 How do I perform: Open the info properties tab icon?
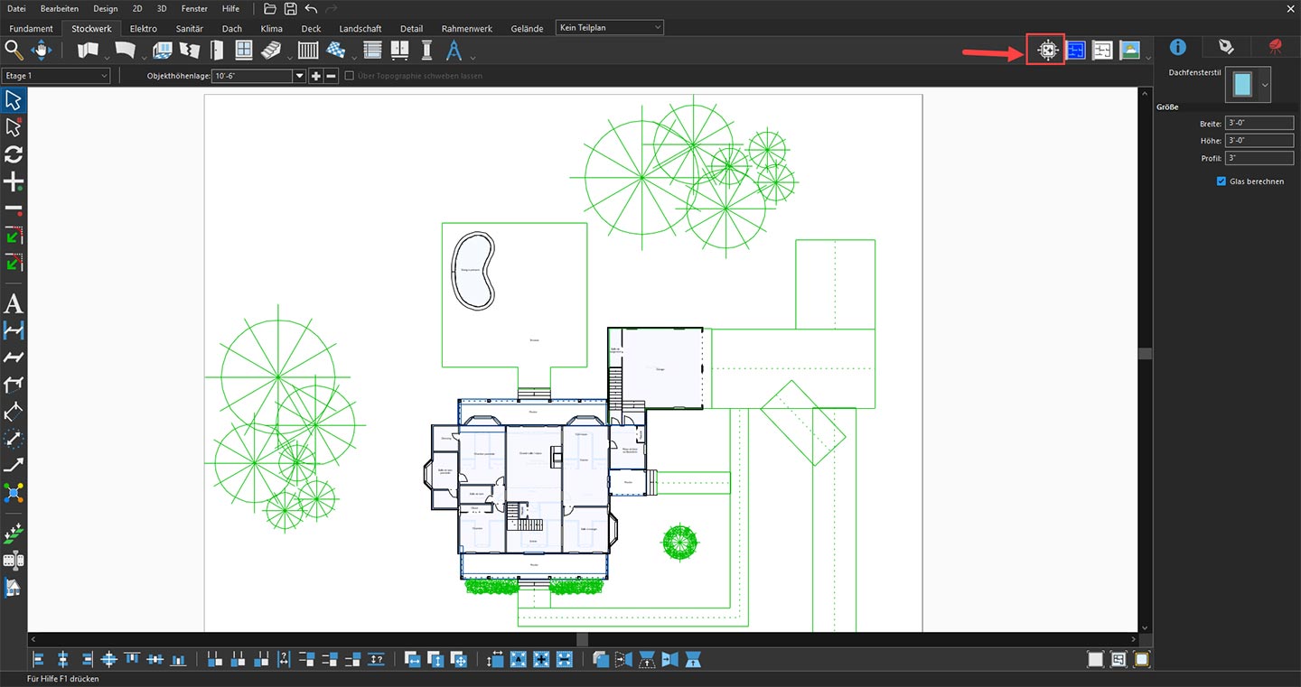pyautogui.click(x=1178, y=47)
